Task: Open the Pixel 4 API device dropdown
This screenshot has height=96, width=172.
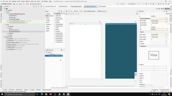Action: pyautogui.click(x=132, y=4)
